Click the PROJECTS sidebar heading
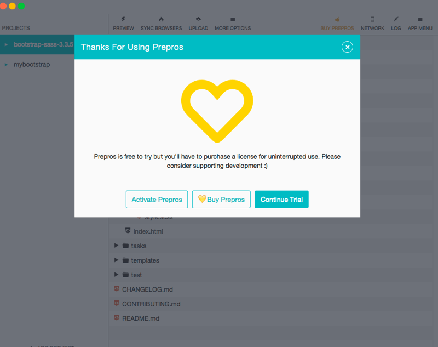This screenshot has height=347, width=438. (16, 28)
